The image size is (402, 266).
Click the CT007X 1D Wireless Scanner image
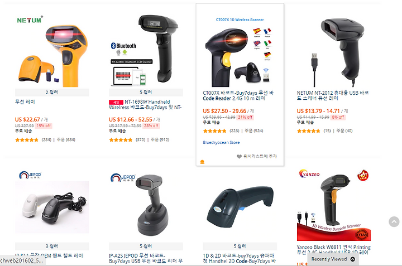click(240, 51)
